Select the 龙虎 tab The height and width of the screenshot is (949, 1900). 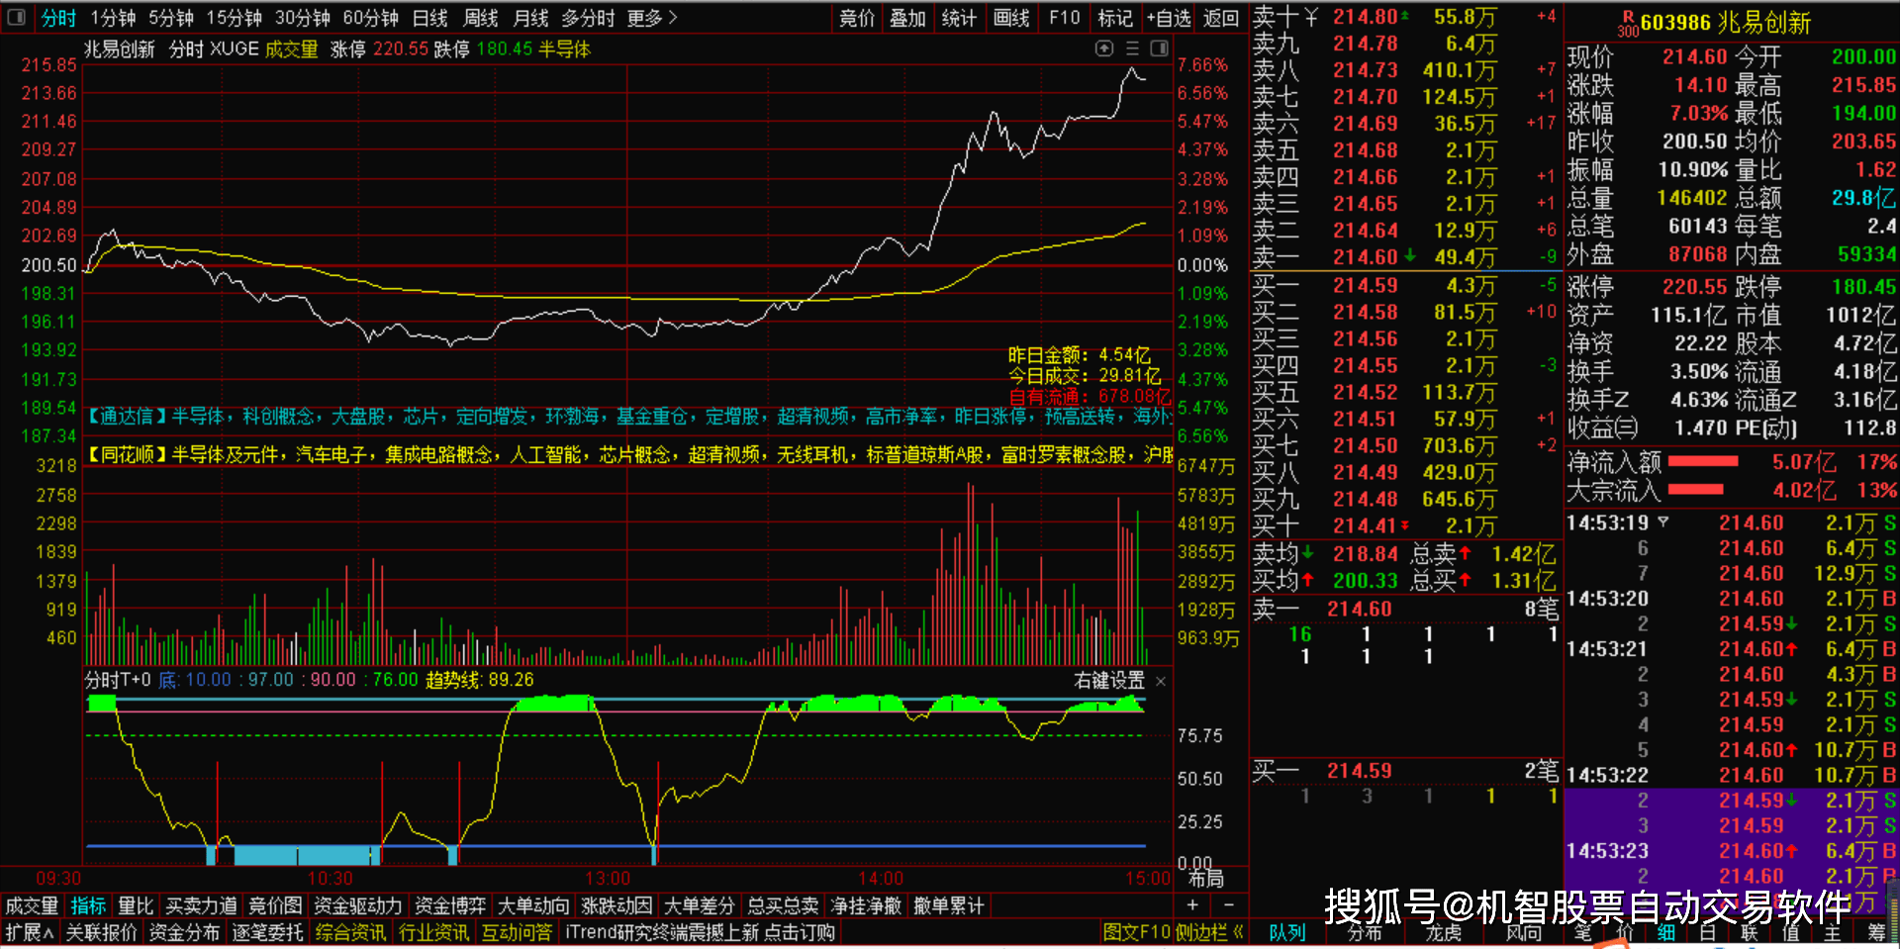pyautogui.click(x=1444, y=932)
